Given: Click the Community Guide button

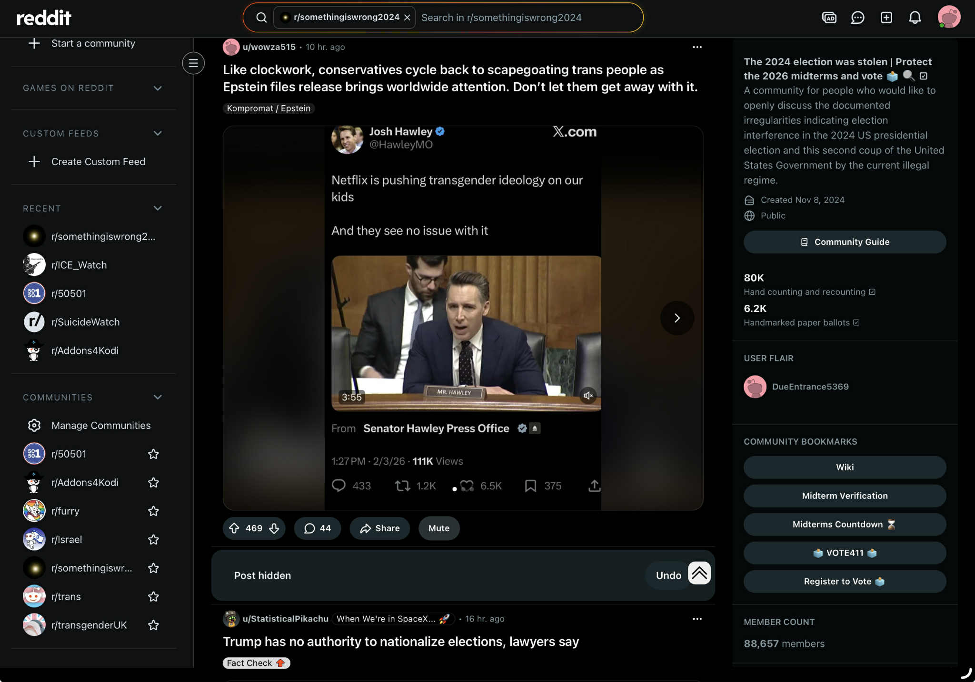Looking at the screenshot, I should pyautogui.click(x=845, y=242).
